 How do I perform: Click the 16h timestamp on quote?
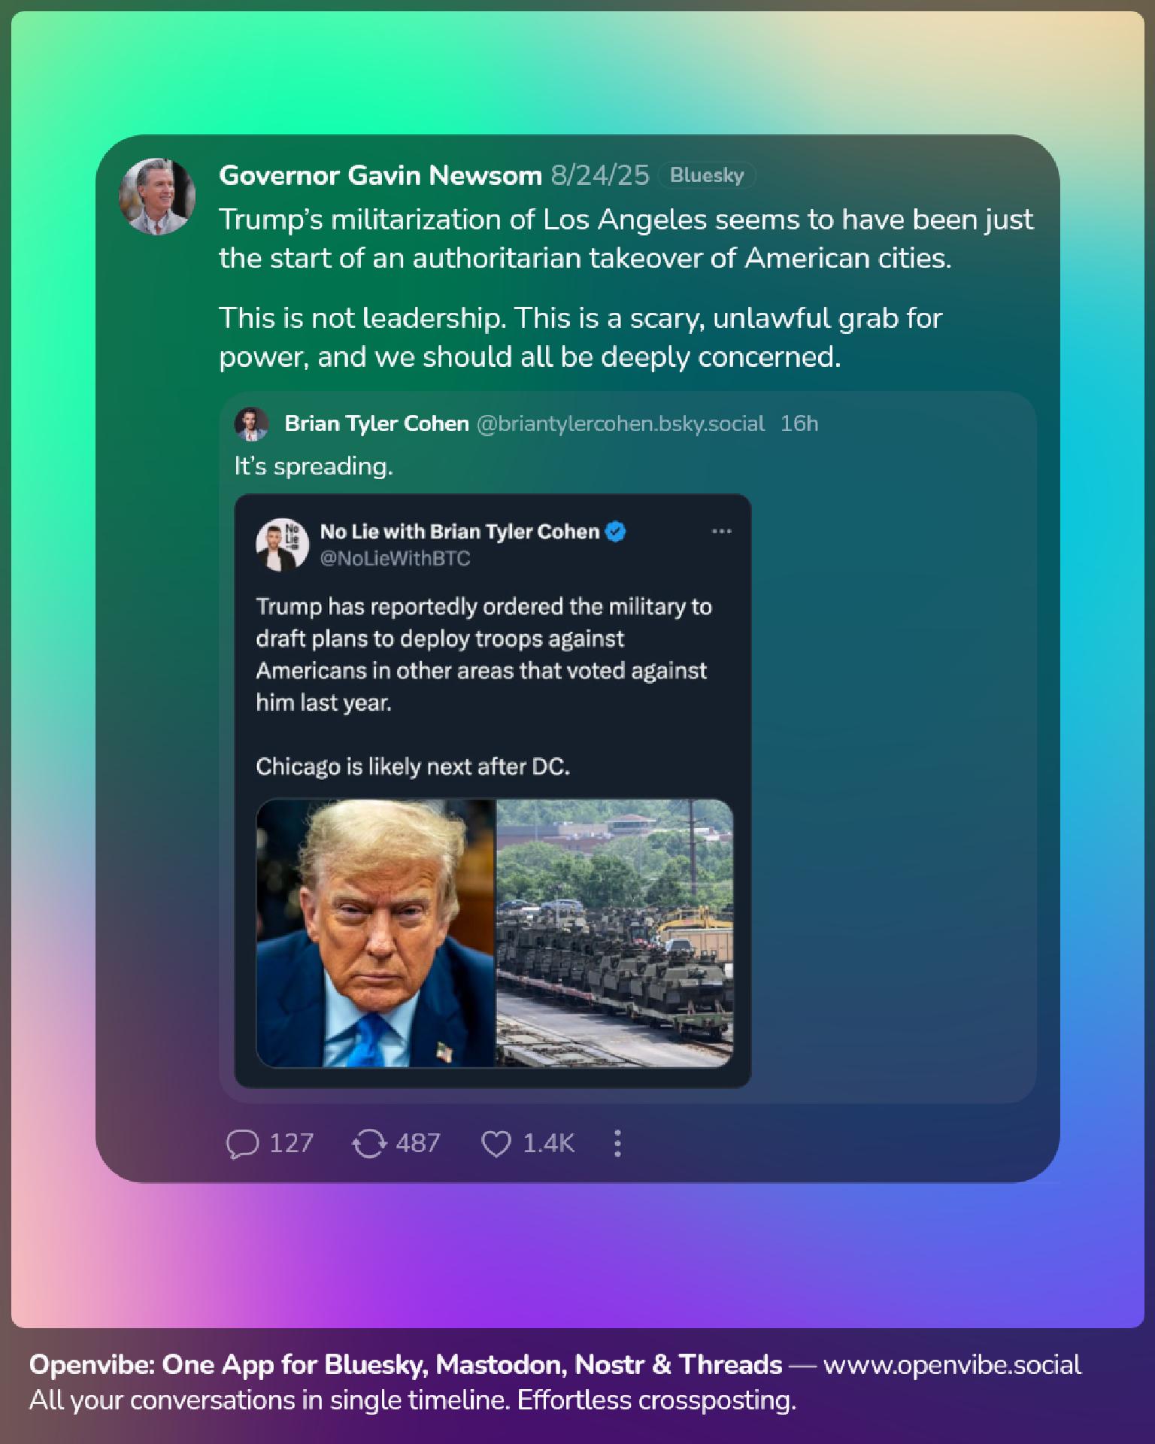799,424
